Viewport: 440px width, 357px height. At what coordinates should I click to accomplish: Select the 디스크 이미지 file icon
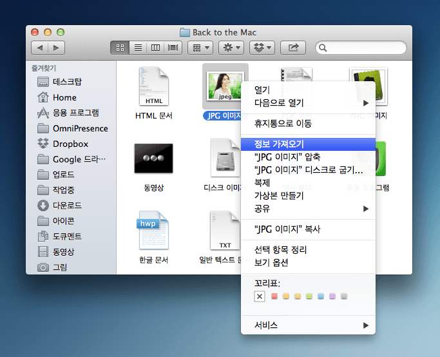(225, 158)
